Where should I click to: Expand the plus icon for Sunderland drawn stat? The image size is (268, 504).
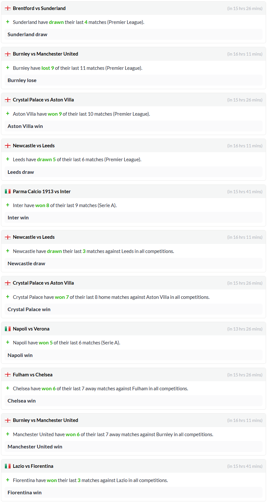(8, 22)
